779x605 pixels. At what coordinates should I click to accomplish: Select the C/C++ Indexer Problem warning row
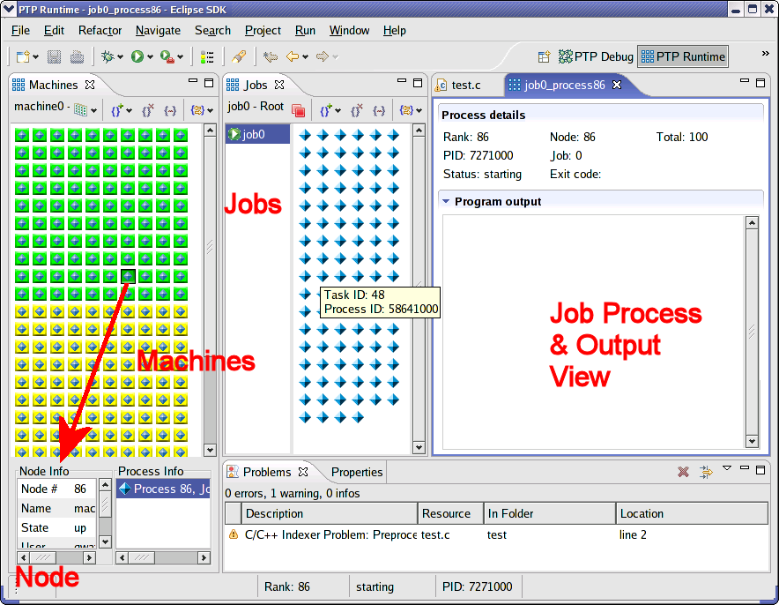point(496,535)
